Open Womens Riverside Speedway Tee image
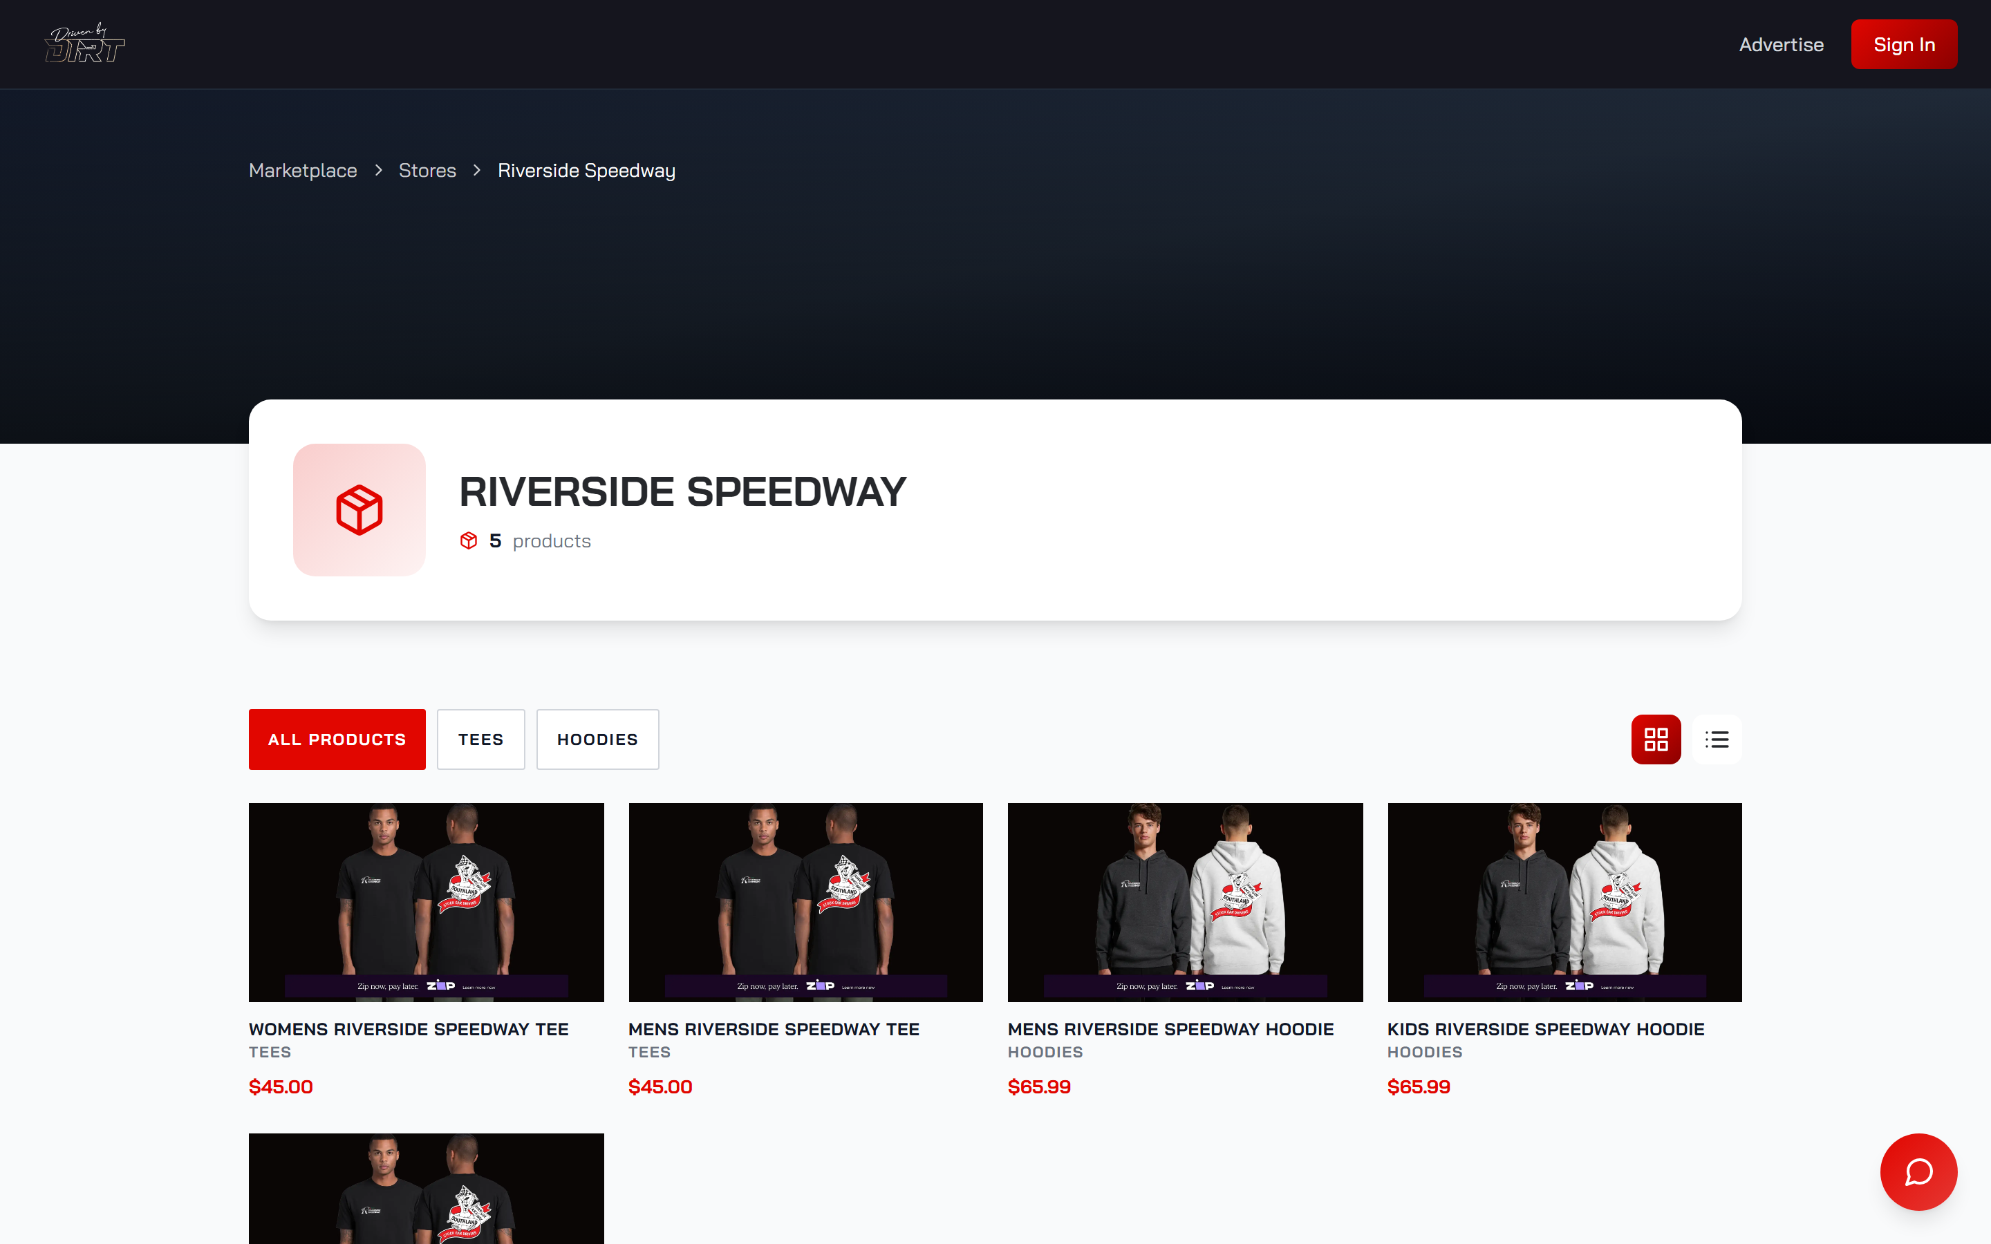 [426, 902]
